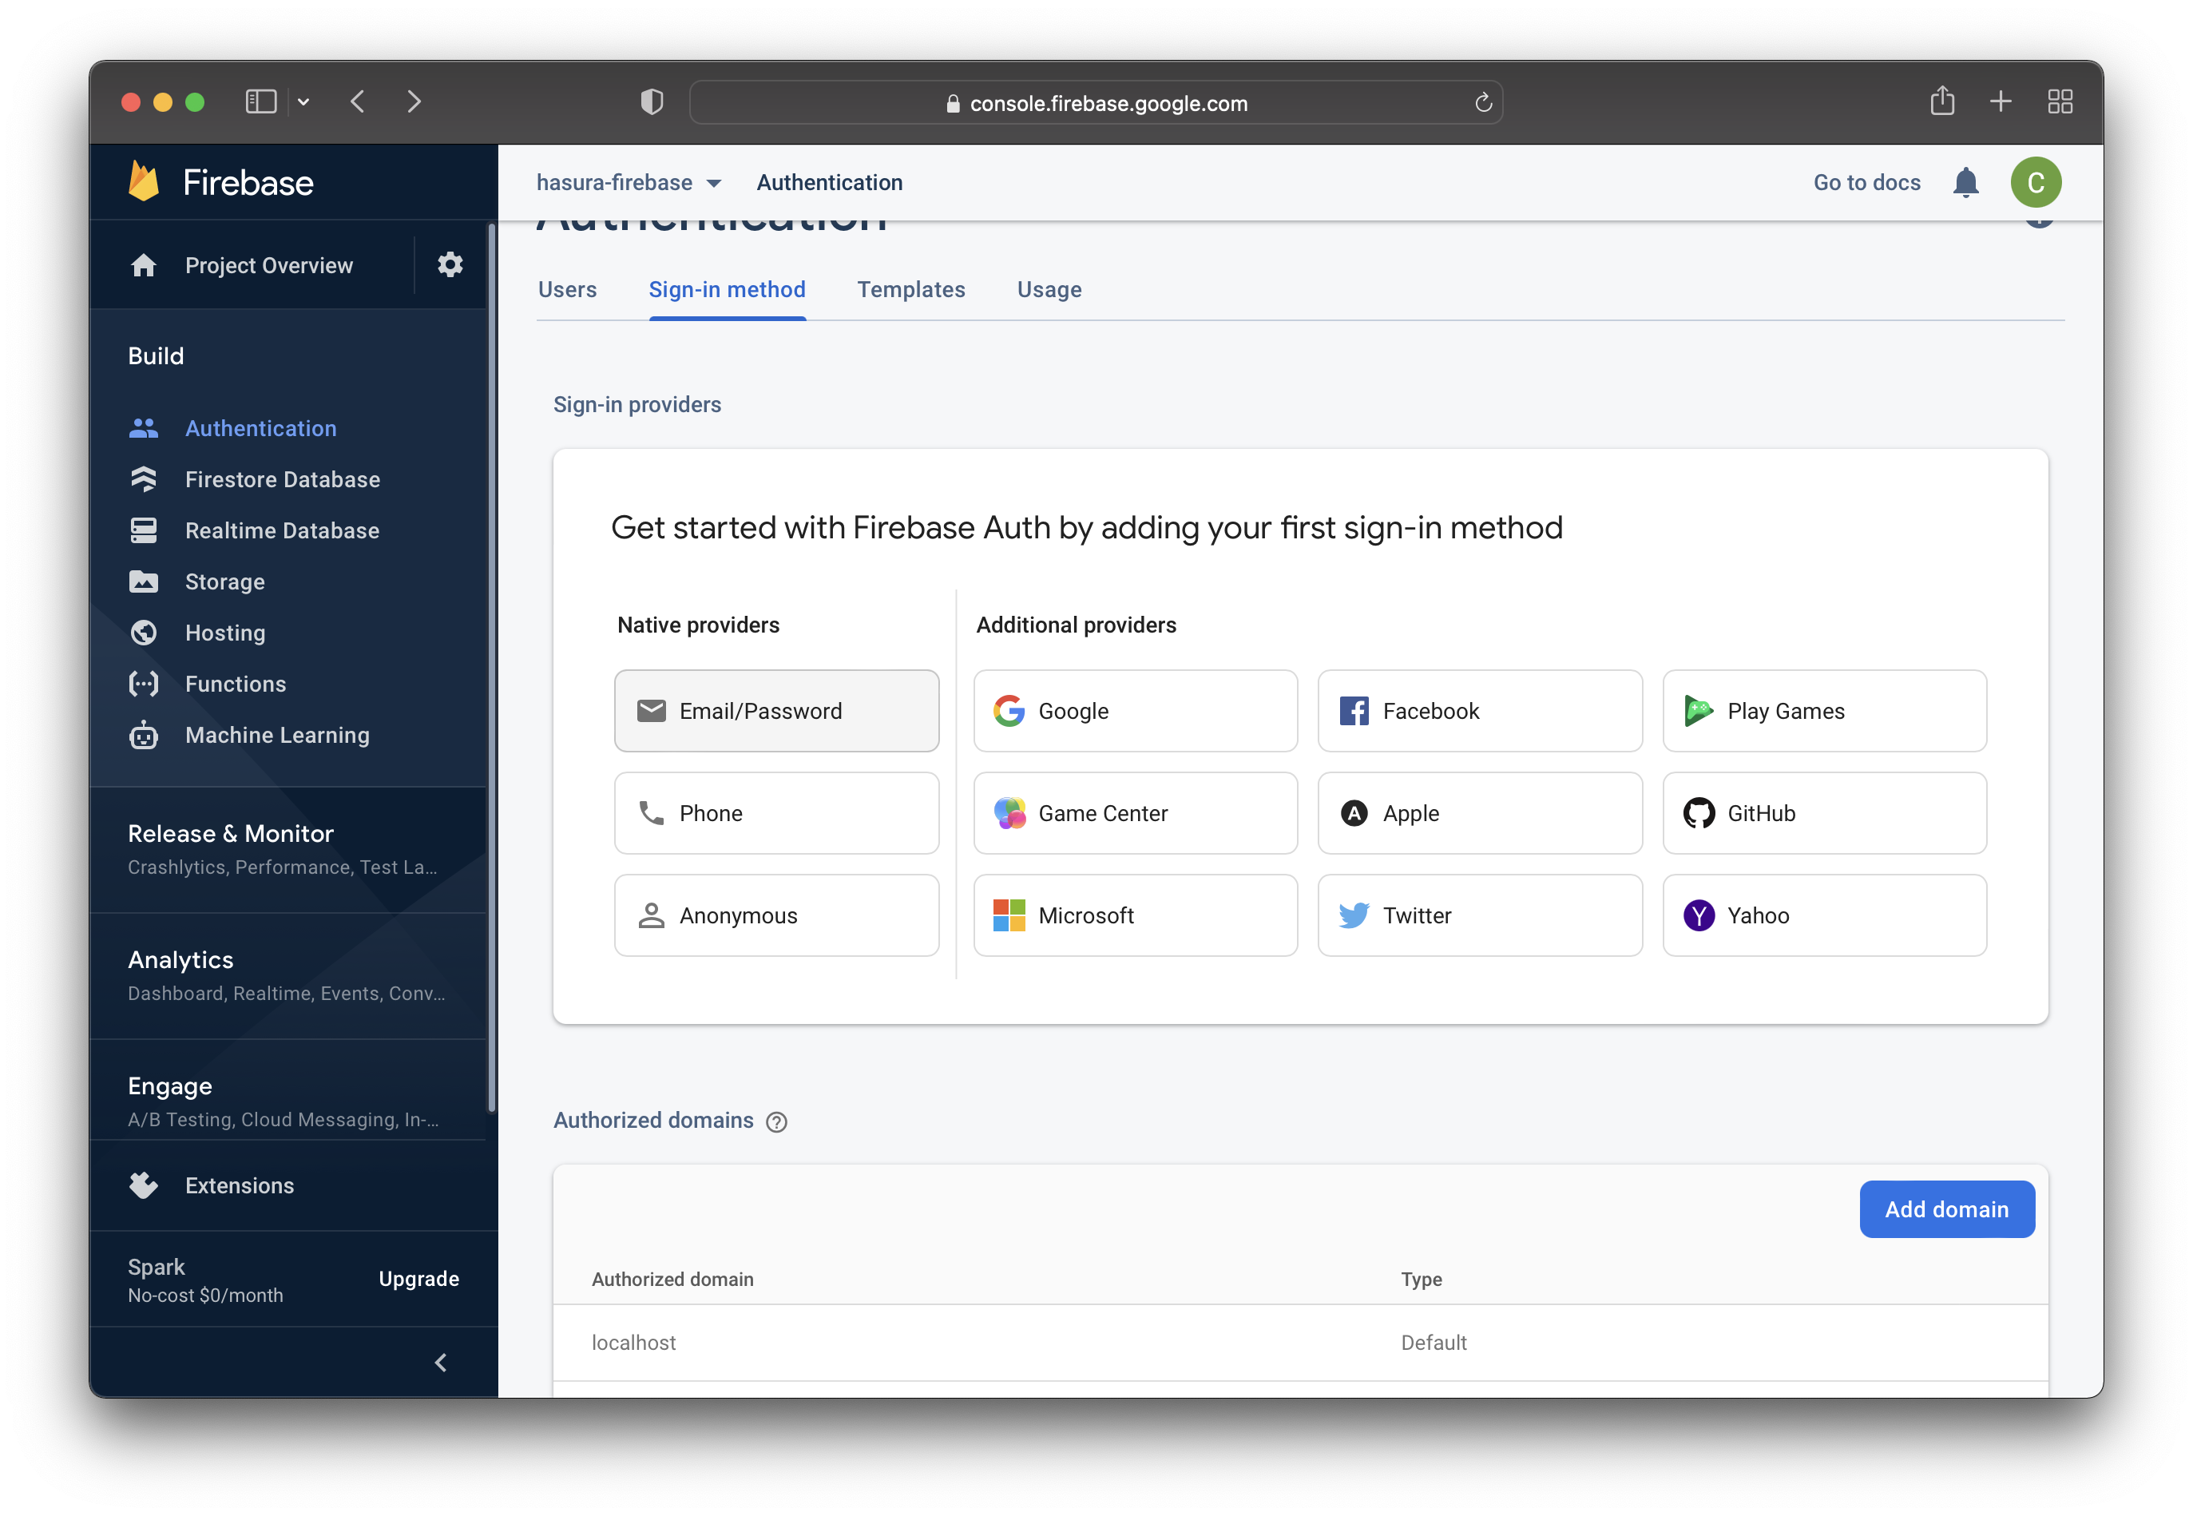Show Safari tab overview grid icon

2059,101
